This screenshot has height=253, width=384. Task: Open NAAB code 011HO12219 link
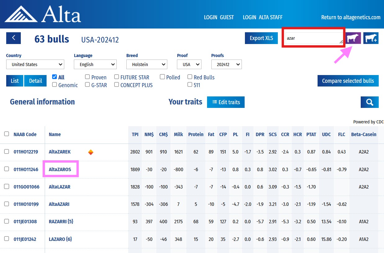(26, 152)
